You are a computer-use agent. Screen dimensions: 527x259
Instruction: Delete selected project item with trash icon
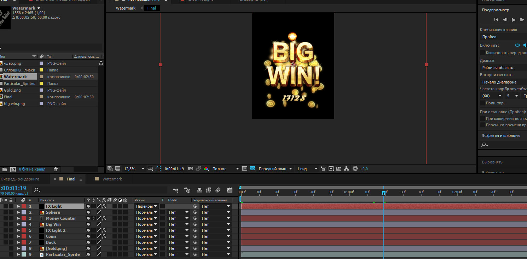[56, 169]
